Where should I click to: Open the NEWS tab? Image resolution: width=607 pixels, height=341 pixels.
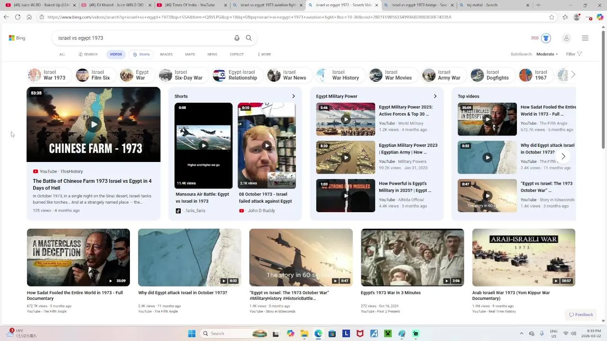(x=212, y=54)
